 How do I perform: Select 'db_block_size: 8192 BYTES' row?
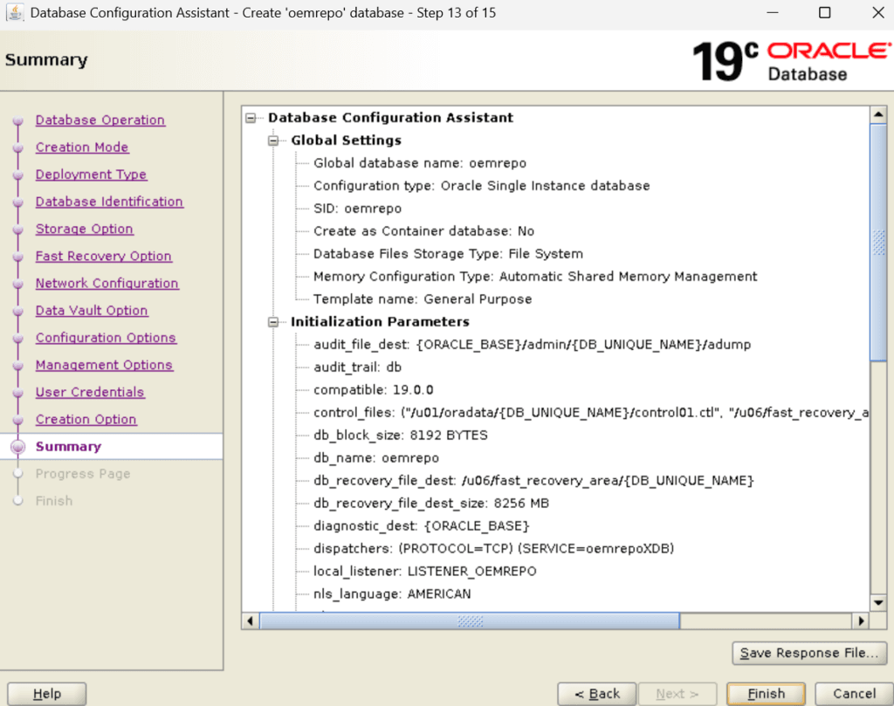400,435
